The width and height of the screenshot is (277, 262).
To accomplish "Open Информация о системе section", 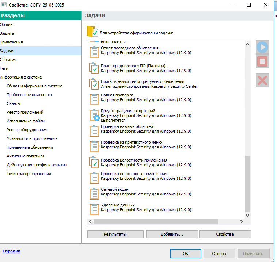I will (41, 77).
